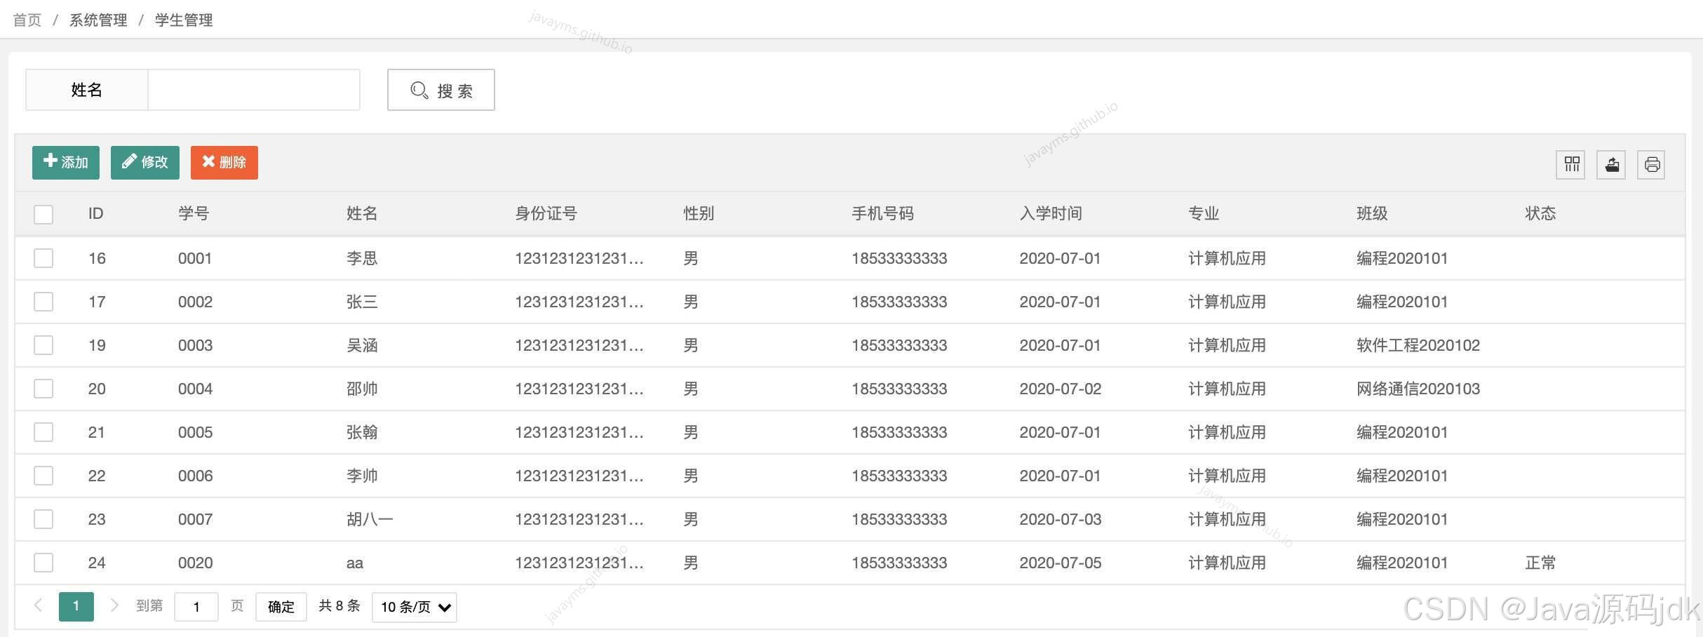The image size is (1703, 637).
Task: Click the 正常 status cell
Action: [1540, 563]
